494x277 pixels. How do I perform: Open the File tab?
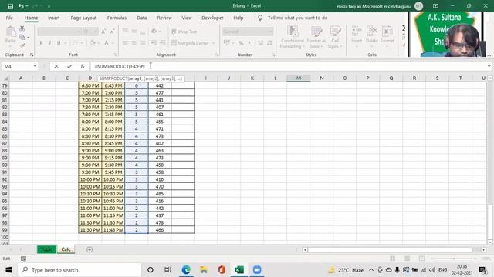tap(9, 18)
